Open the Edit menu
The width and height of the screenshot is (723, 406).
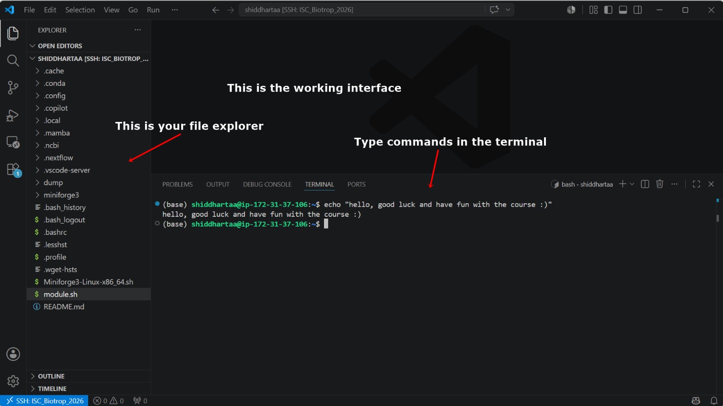pyautogui.click(x=50, y=10)
